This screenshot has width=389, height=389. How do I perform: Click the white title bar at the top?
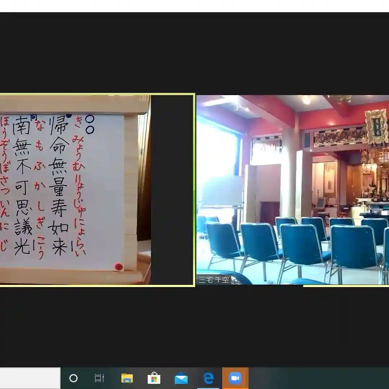(x=194, y=6)
